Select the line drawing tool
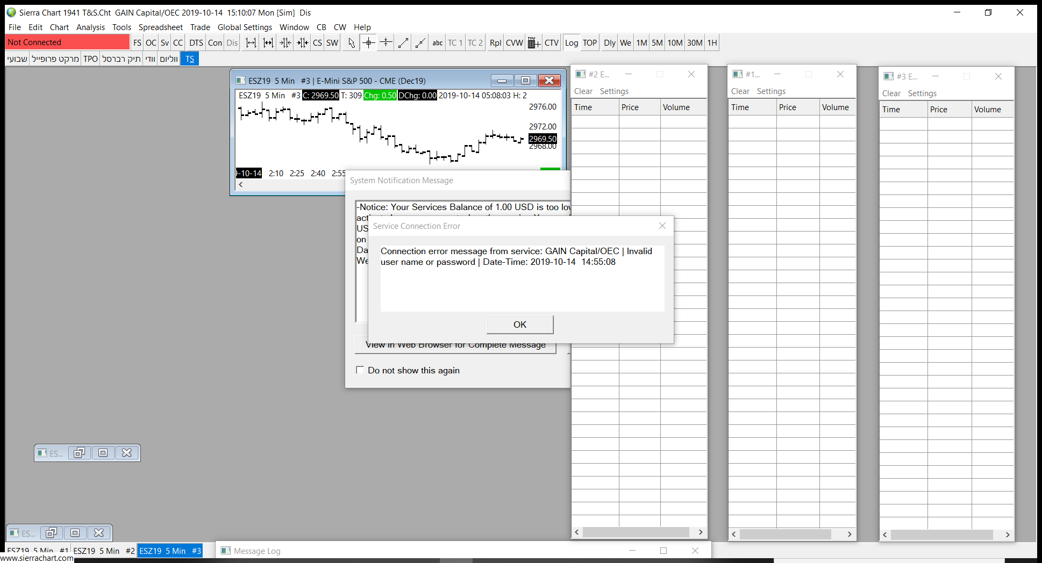1042x563 pixels. tap(403, 43)
